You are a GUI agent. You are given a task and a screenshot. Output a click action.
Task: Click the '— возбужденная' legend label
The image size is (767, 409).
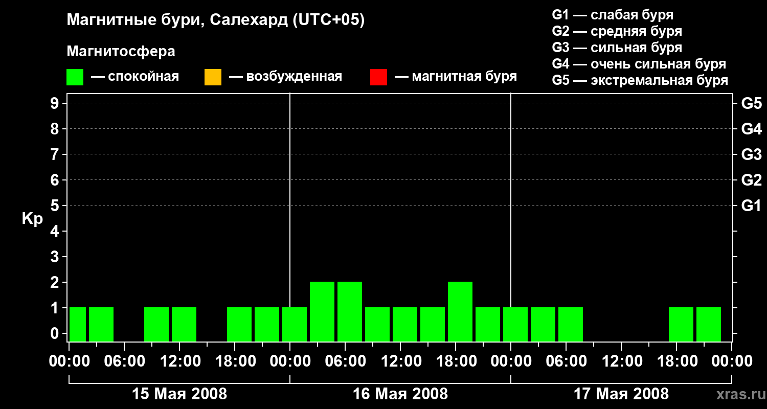tap(285, 77)
